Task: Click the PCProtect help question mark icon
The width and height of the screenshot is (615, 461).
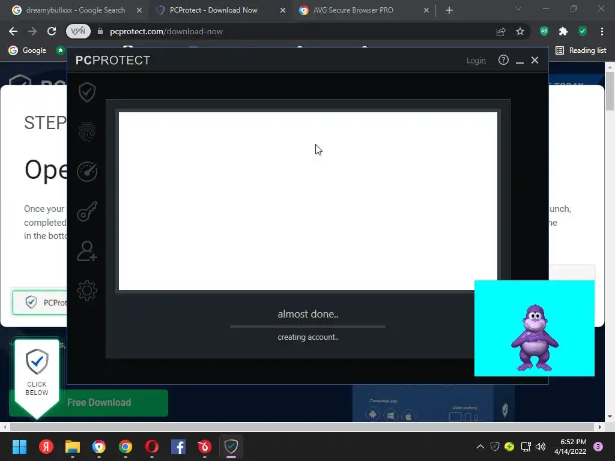Action: (x=503, y=60)
